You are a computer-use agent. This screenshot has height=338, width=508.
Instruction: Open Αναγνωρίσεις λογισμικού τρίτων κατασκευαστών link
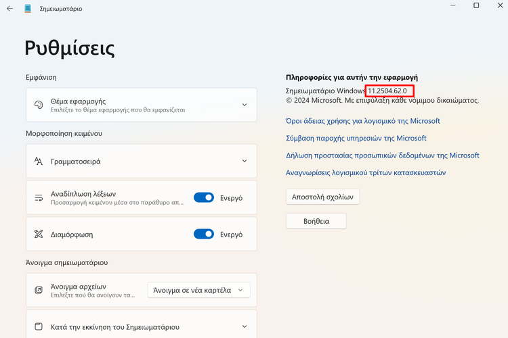366,173
